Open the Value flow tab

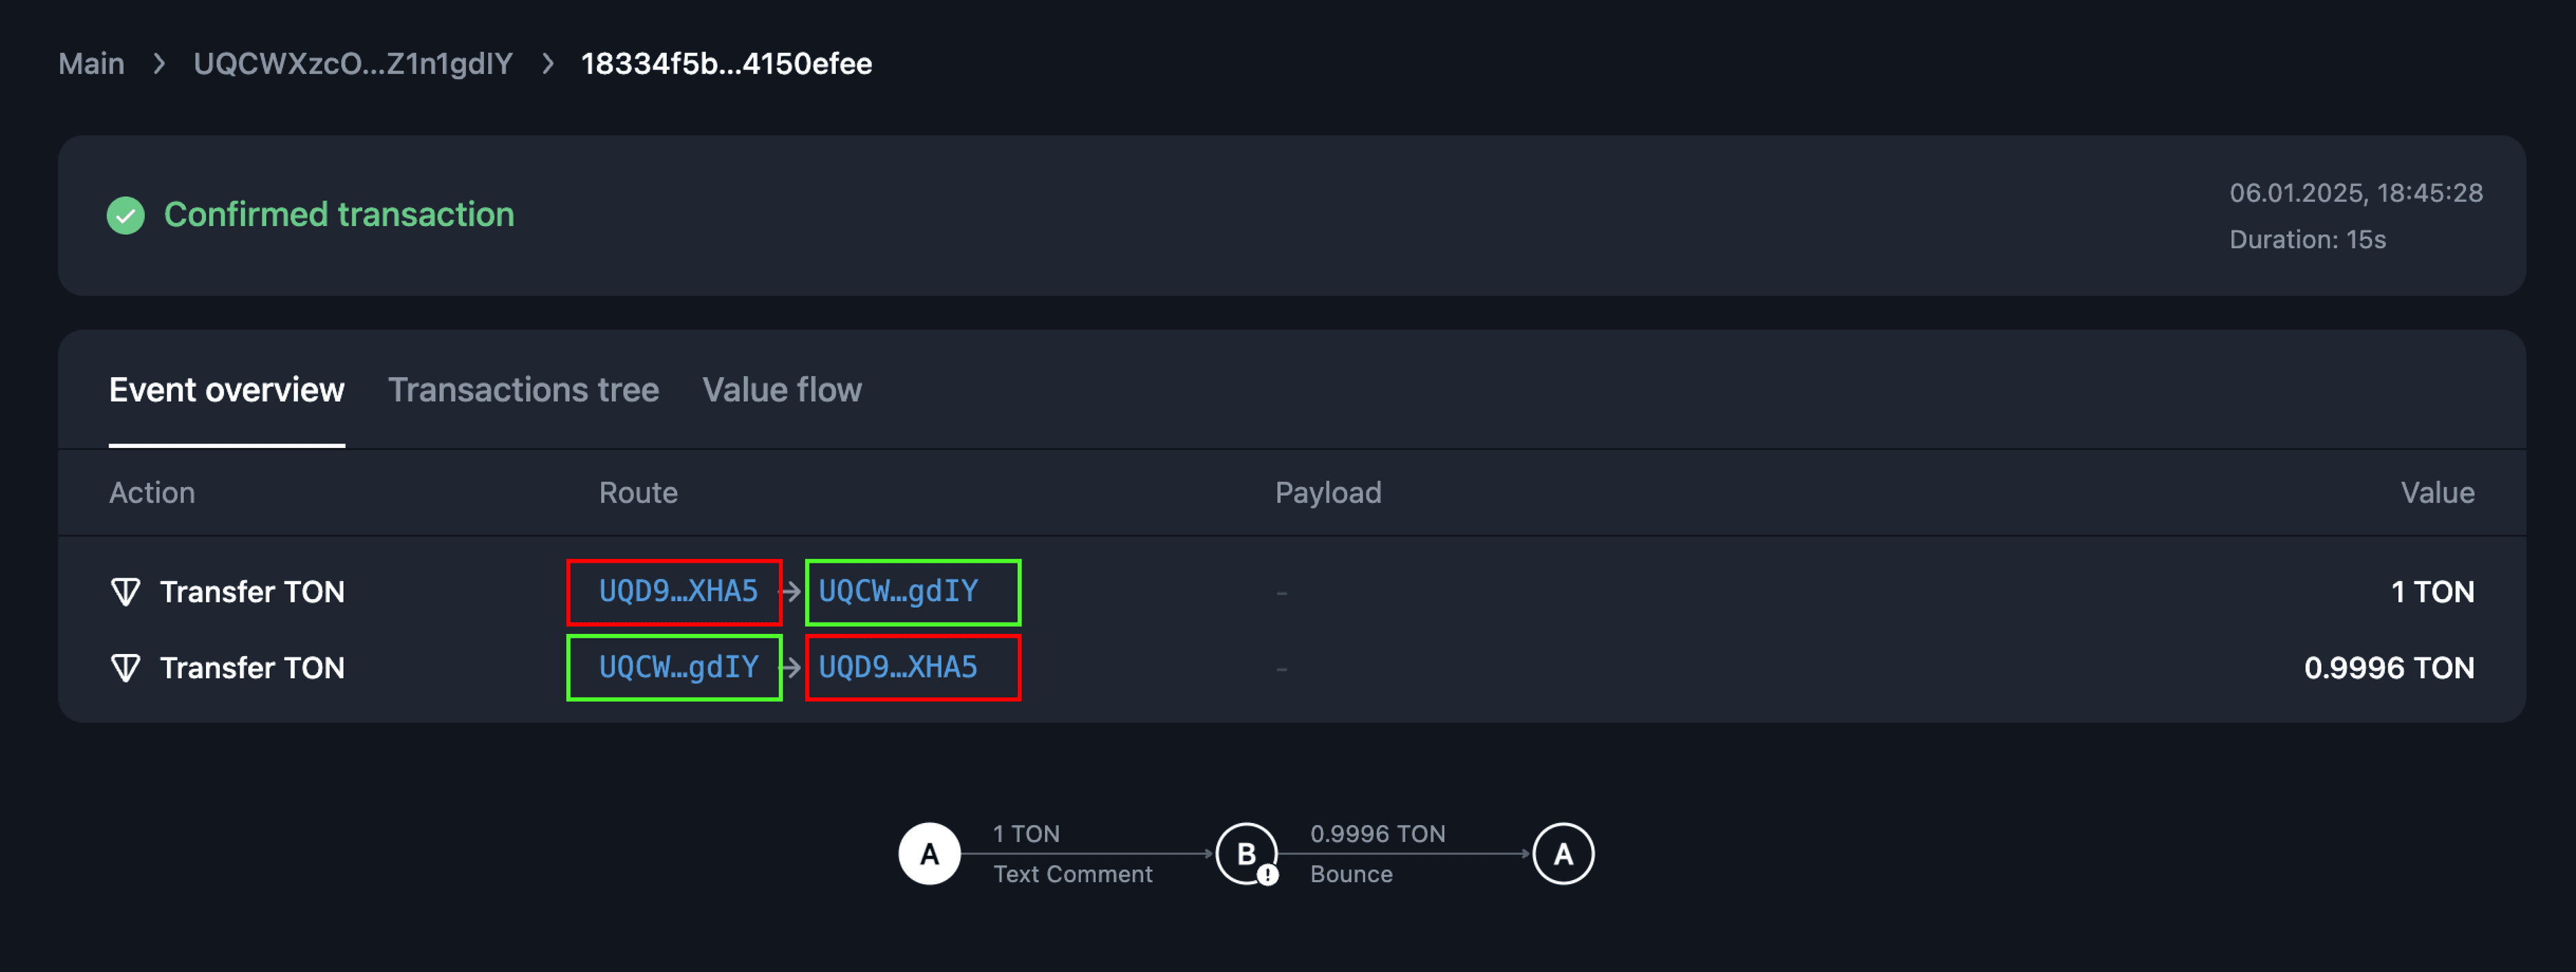[x=781, y=390]
